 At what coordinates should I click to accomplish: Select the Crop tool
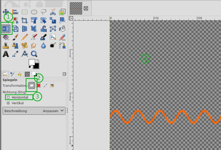25,20
